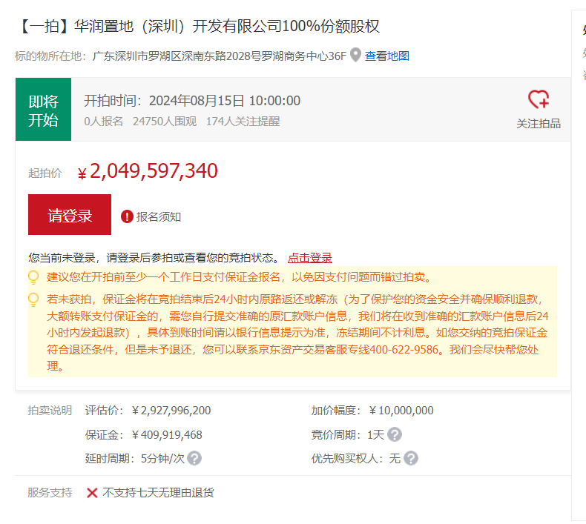Viewport: 586px width, 524px height.
Task: Open the help icon next to 延时周期
Action: [x=194, y=459]
